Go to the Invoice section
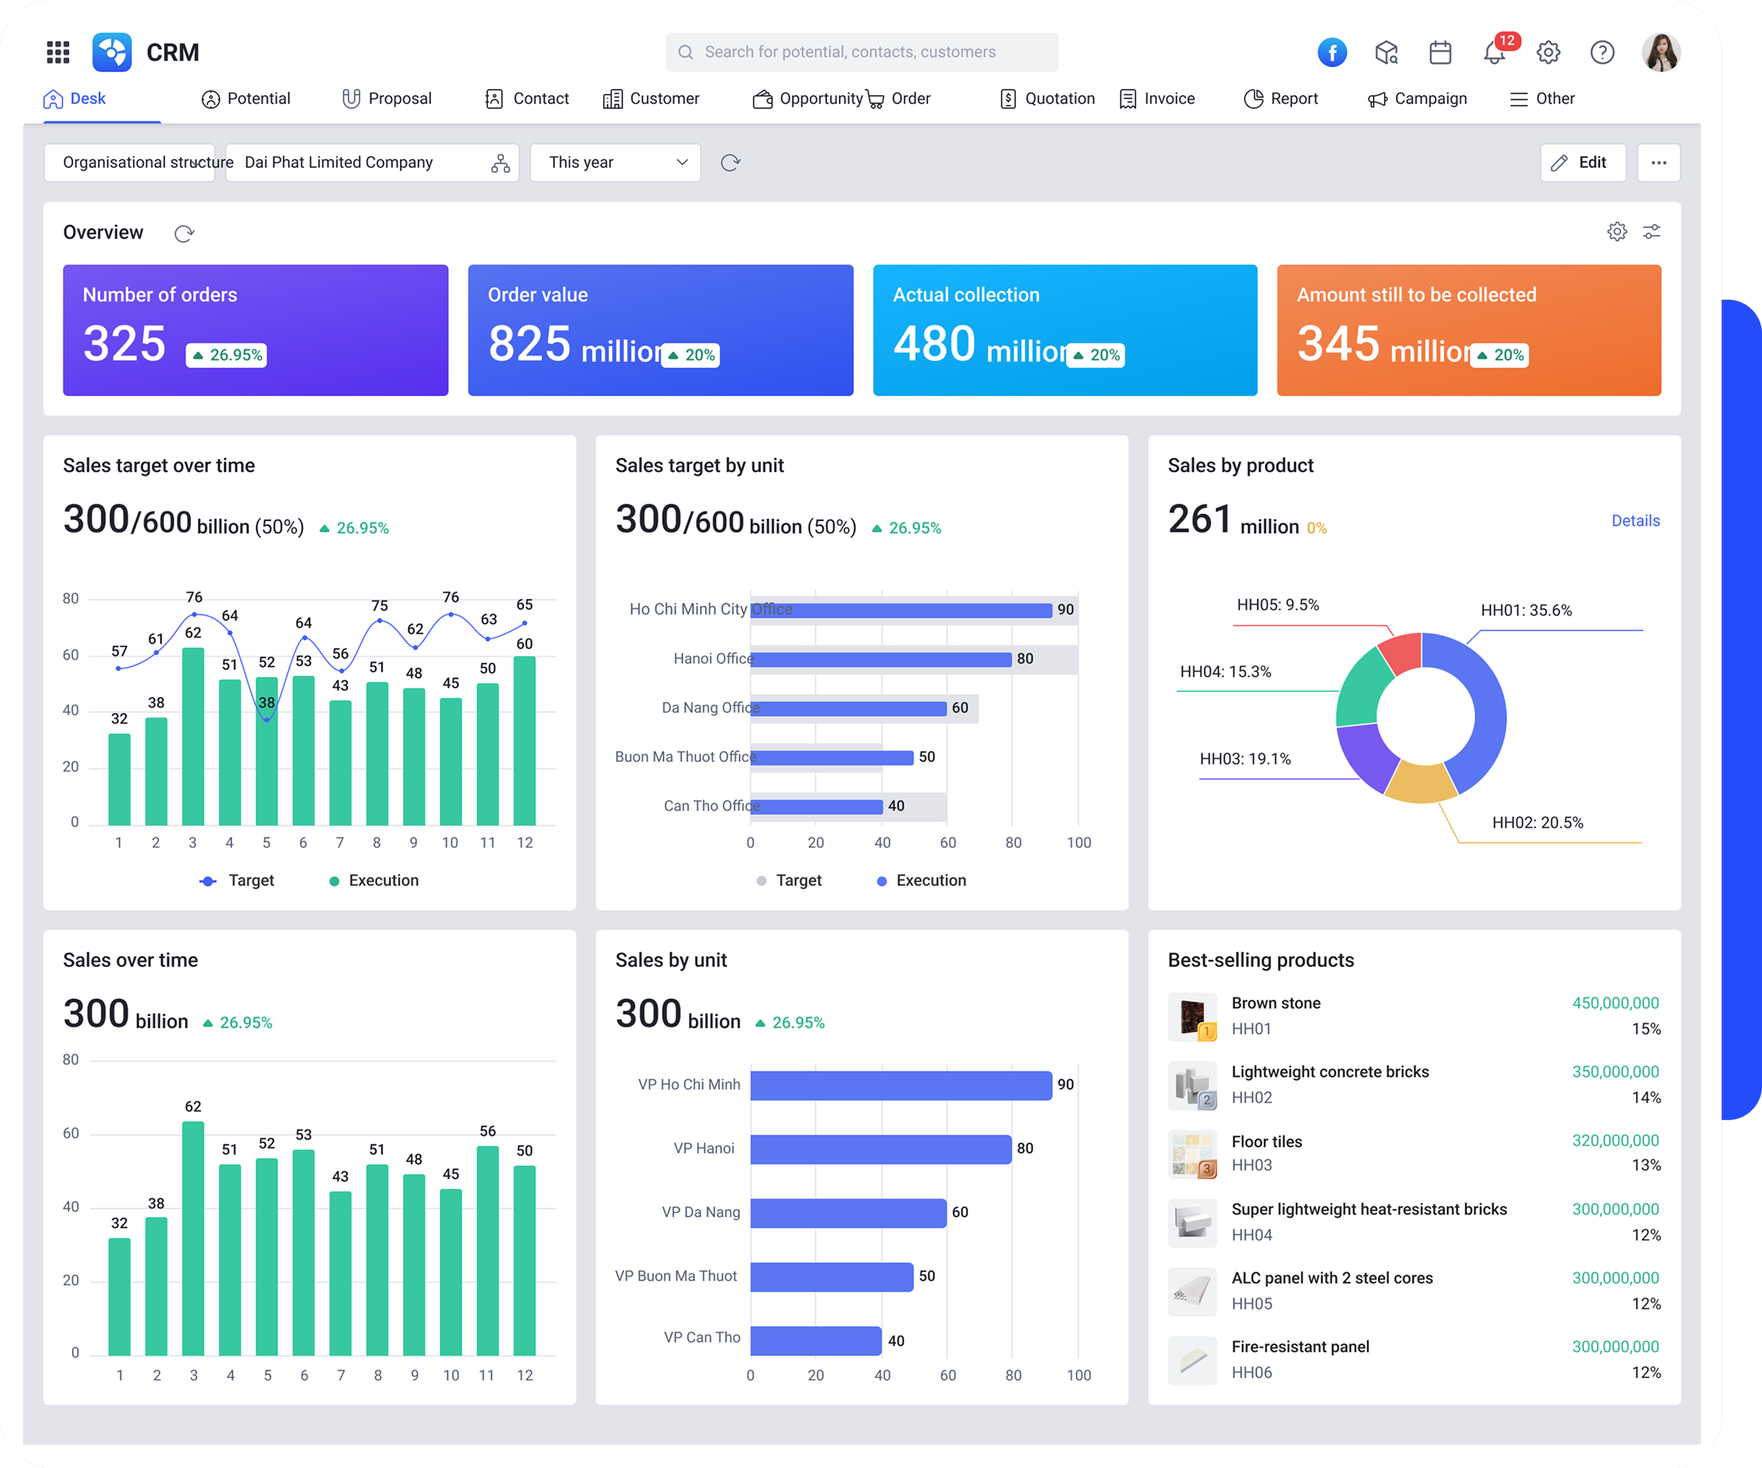This screenshot has width=1762, height=1468. (x=1159, y=98)
